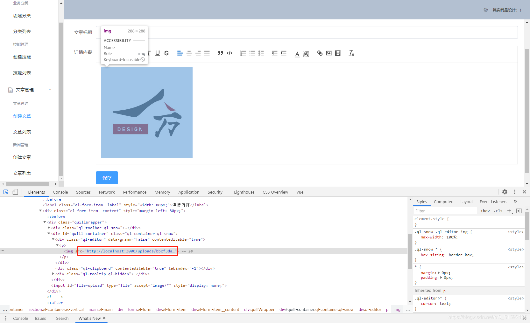Screen dimensions: 530x323
Task: Click the 保存 save button
Action: (x=107, y=178)
